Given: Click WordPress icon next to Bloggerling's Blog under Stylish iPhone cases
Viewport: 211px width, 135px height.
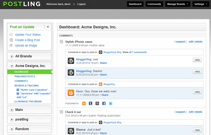Looking at the screenshot, I should [101, 52].
